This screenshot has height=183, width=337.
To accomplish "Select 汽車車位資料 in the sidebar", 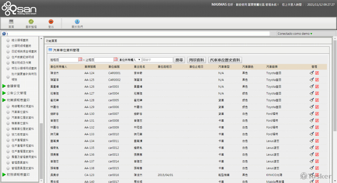I will (20, 112).
